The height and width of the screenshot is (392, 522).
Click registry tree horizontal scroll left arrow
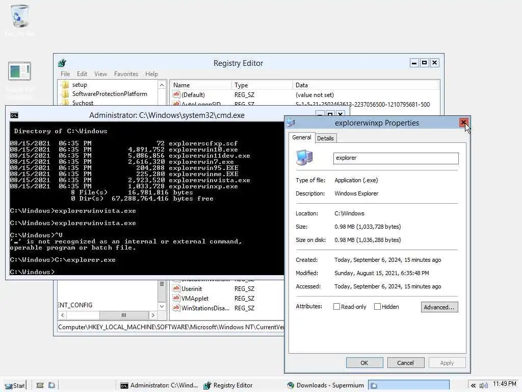pyautogui.click(x=62, y=315)
